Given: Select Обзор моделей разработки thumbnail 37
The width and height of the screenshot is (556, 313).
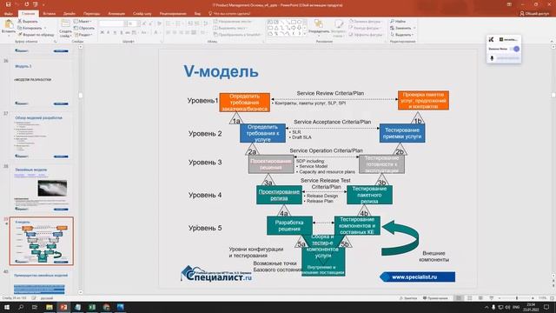Looking at the screenshot, I should point(42,136).
